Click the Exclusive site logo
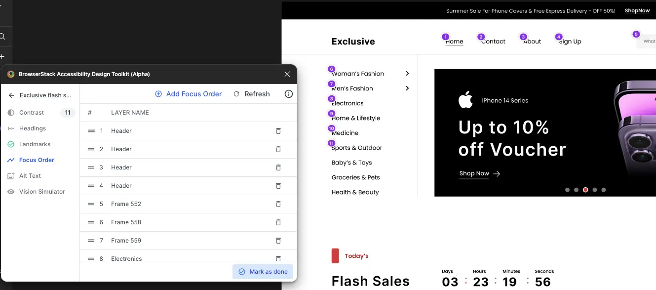This screenshot has width=656, height=290. [x=353, y=41]
